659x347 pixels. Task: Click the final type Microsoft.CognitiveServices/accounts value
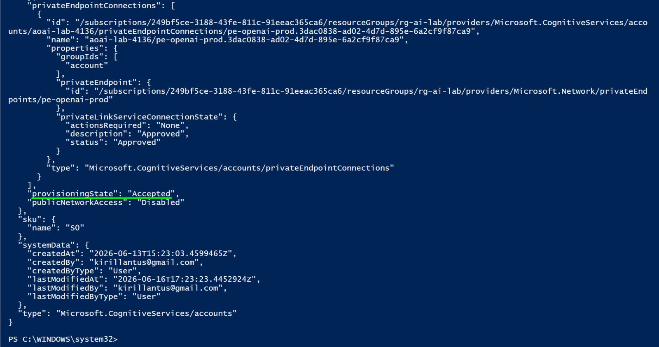[x=147, y=313]
